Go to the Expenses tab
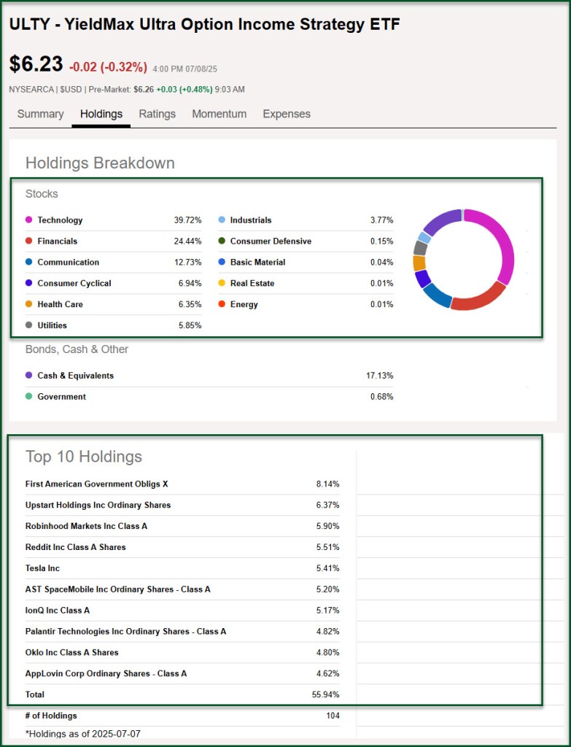This screenshot has width=571, height=747. coord(287,114)
